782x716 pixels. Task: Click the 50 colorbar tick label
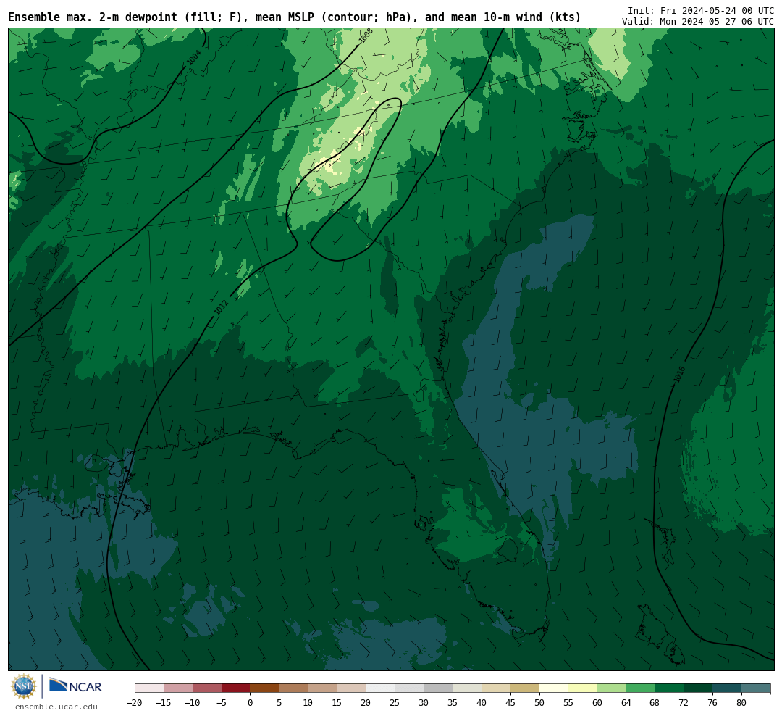point(539,703)
